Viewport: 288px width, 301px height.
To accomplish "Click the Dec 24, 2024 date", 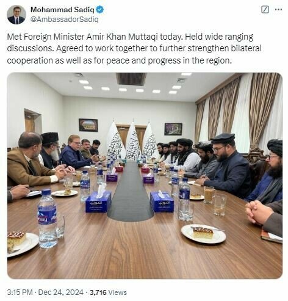I will tap(60, 292).
